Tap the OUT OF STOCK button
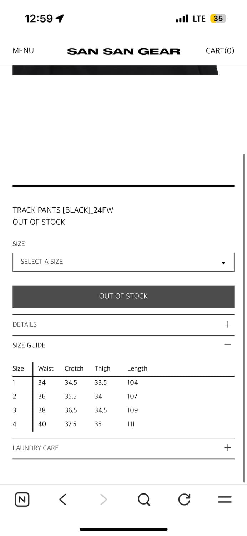 pyautogui.click(x=123, y=296)
